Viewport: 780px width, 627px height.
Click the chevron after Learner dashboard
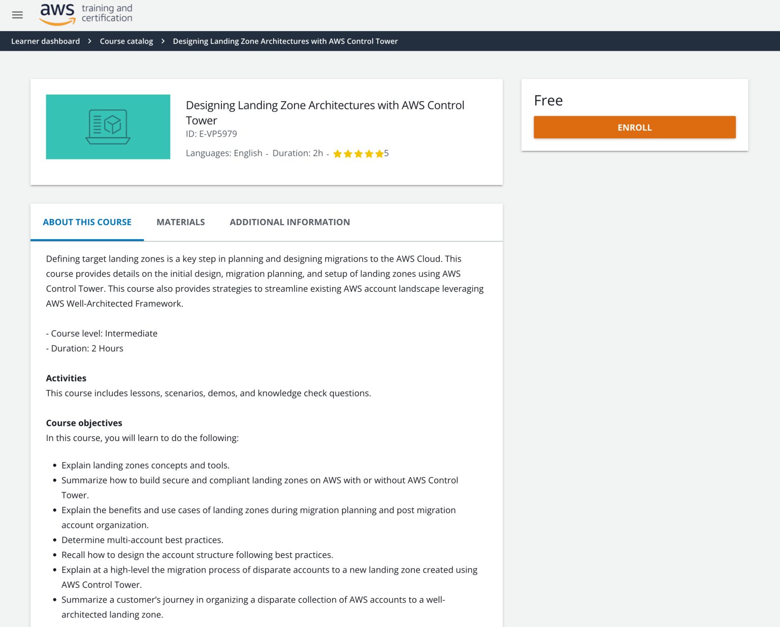pos(89,41)
